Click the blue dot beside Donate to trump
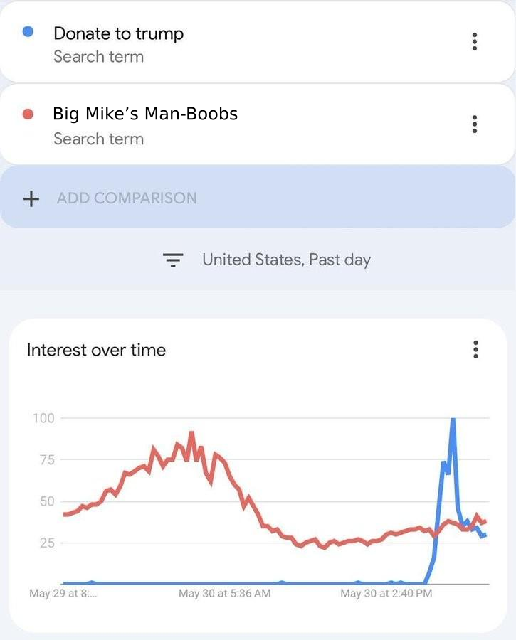This screenshot has width=516, height=640. [28, 32]
